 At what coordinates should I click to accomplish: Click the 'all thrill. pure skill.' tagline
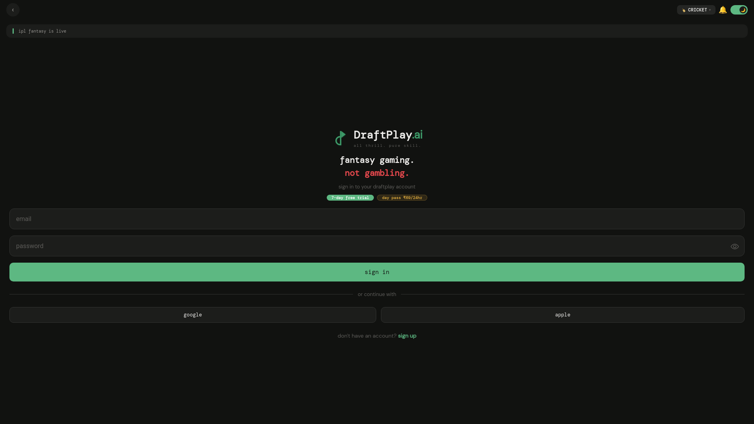point(387,146)
